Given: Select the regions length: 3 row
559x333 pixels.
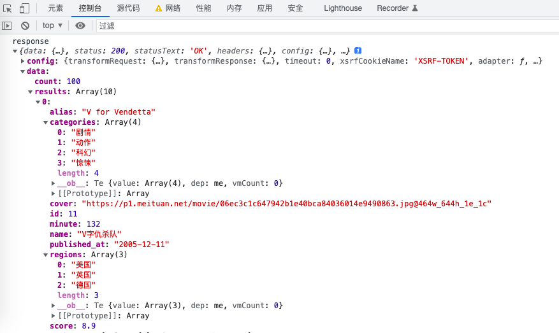Looking at the screenshot, I should tap(78, 295).
